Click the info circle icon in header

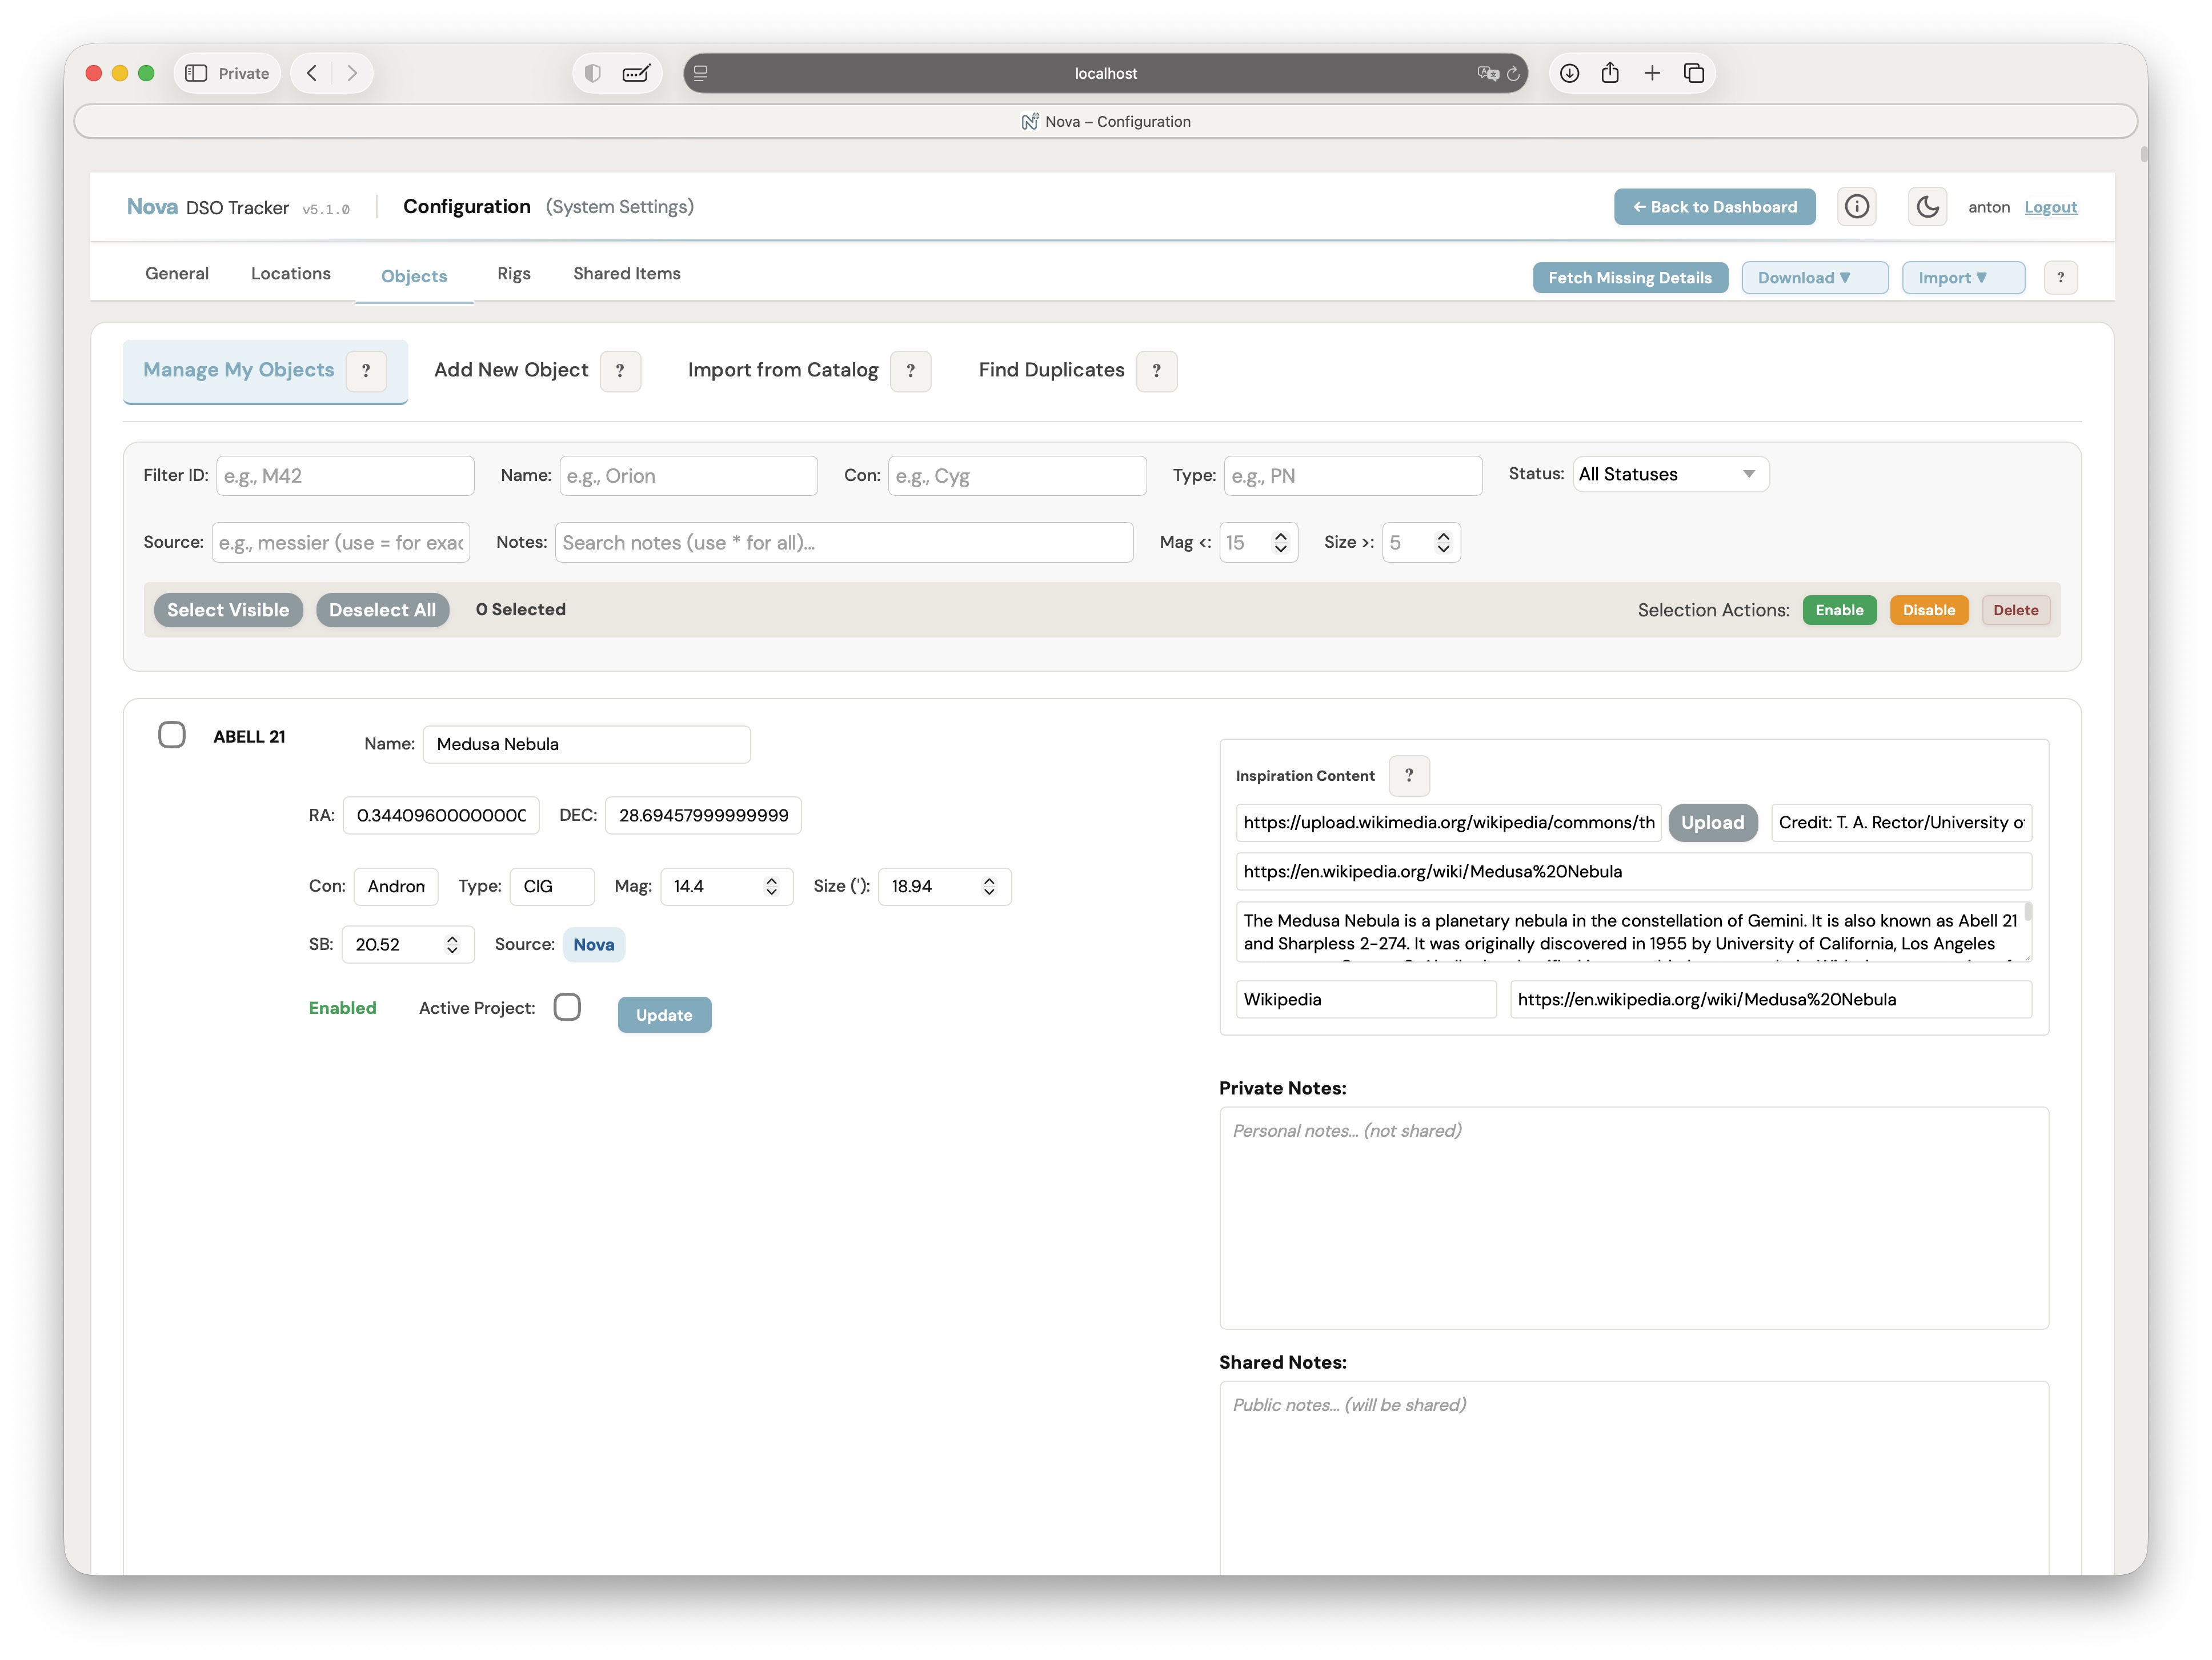[x=1856, y=207]
